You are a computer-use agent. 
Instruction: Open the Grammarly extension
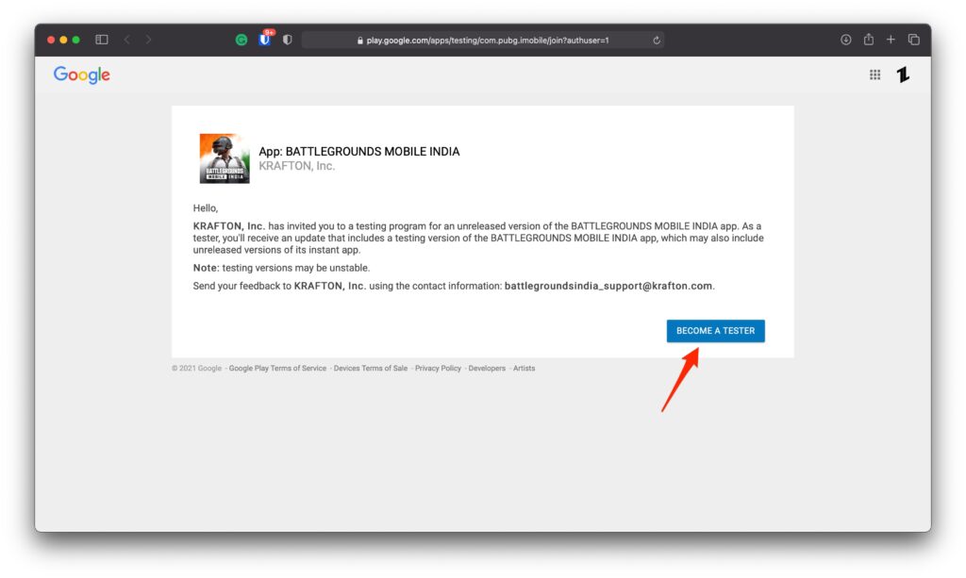(241, 40)
